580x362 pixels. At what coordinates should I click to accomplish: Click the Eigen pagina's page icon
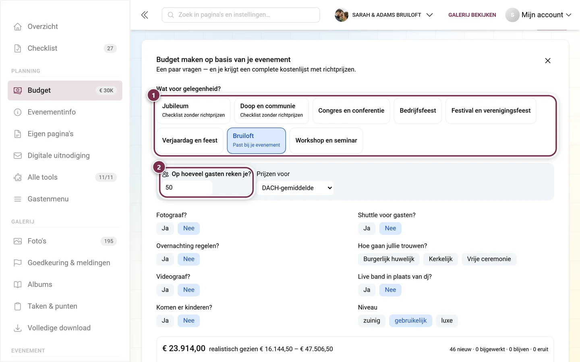click(18, 134)
